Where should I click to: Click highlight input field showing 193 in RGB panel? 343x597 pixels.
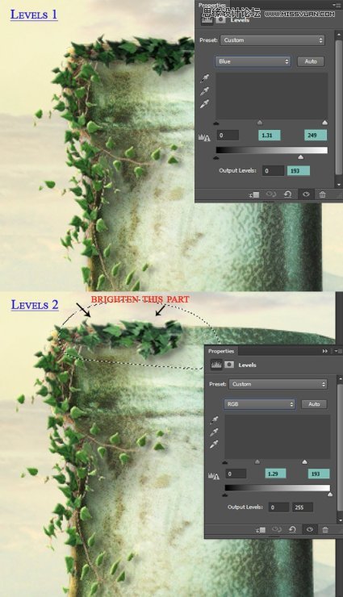[x=319, y=474]
